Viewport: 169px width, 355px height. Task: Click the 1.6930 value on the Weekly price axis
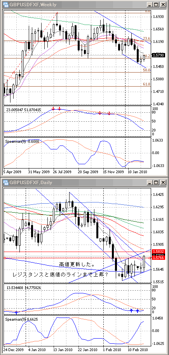tap(158, 17)
